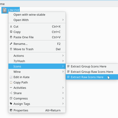The height and width of the screenshot is (118, 118).
Task: Click the Activities dots icon
Action: (x=11, y=88)
